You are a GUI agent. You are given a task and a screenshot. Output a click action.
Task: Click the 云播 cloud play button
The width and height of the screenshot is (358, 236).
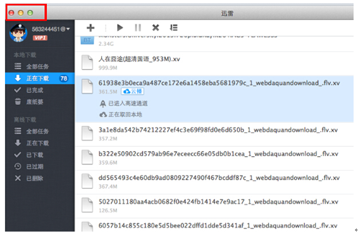(x=132, y=91)
